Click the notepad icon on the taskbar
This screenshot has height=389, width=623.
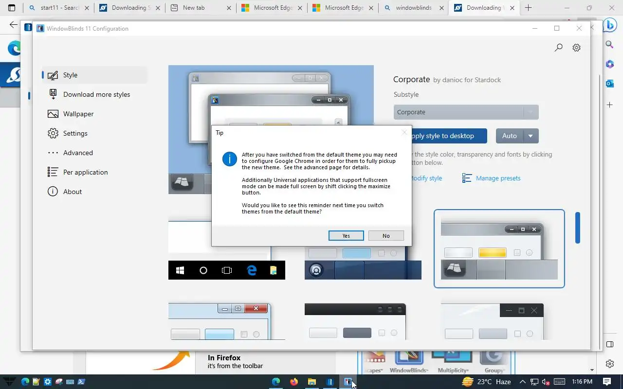(36, 382)
